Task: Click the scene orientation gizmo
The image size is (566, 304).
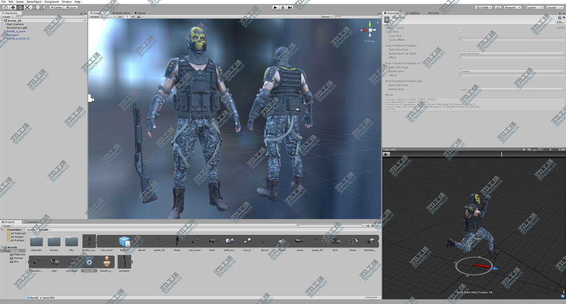Action: coord(370,29)
